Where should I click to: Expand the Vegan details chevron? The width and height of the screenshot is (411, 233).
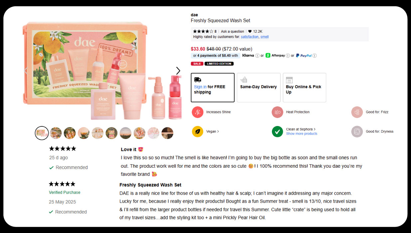[218, 131]
